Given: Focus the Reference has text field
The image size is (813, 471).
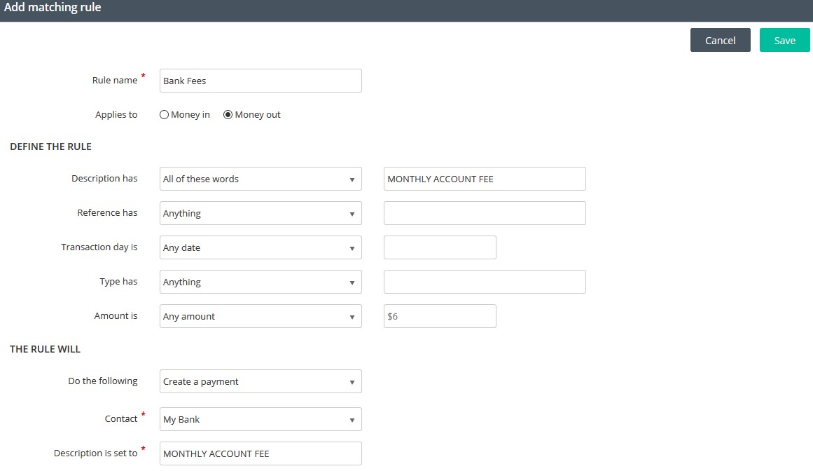Looking at the screenshot, I should [485, 213].
